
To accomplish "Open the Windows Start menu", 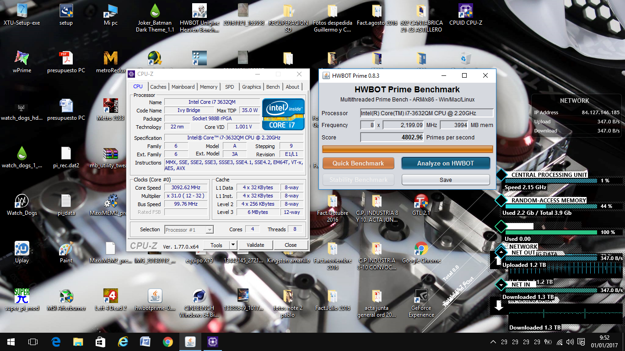I will click(11, 342).
